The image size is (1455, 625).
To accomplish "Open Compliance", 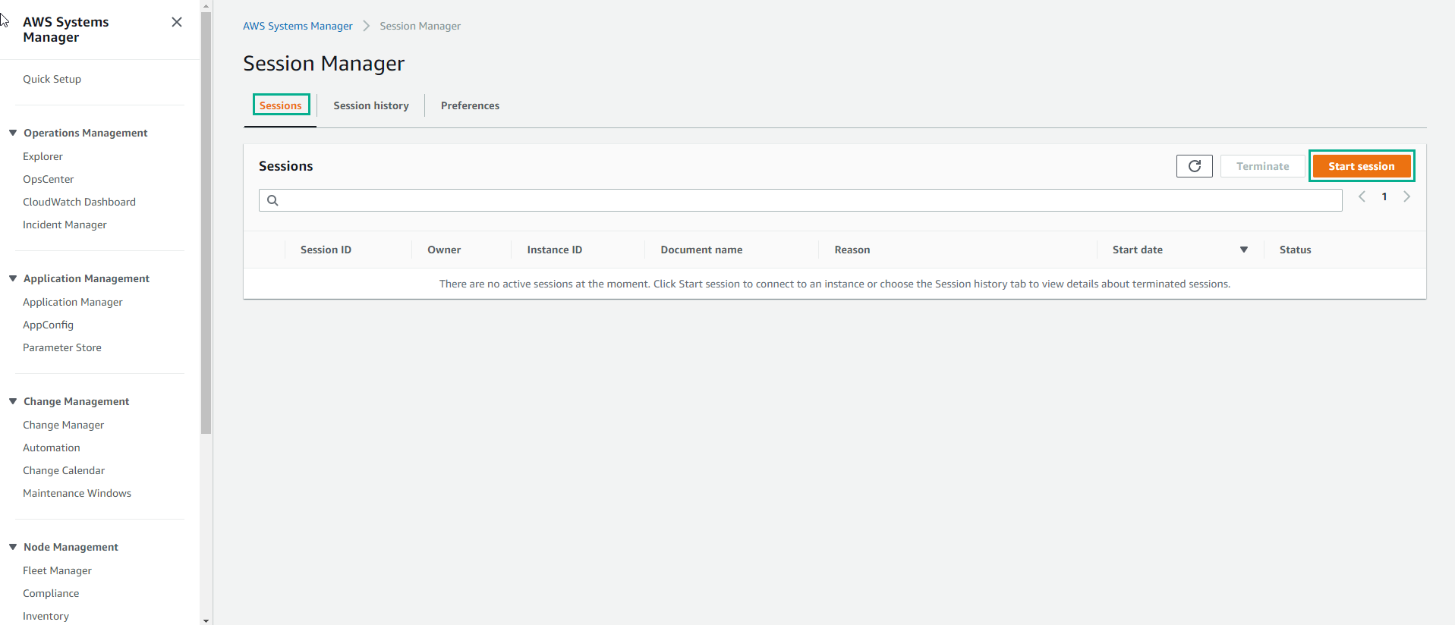I will point(51,593).
